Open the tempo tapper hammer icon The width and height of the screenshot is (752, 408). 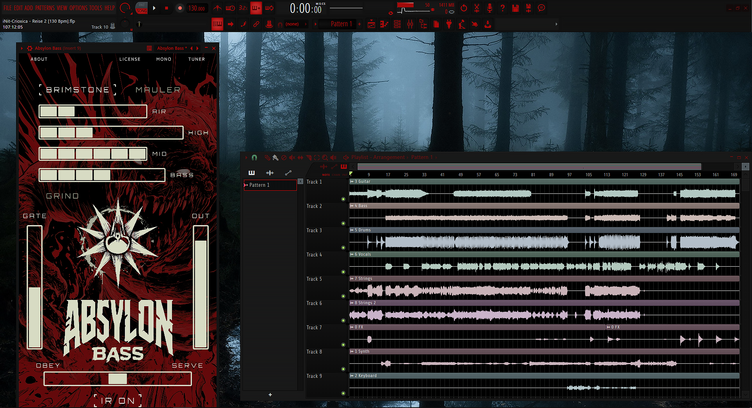pos(462,24)
